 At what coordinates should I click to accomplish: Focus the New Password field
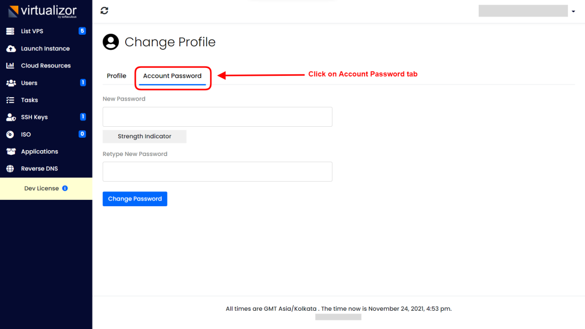click(218, 117)
